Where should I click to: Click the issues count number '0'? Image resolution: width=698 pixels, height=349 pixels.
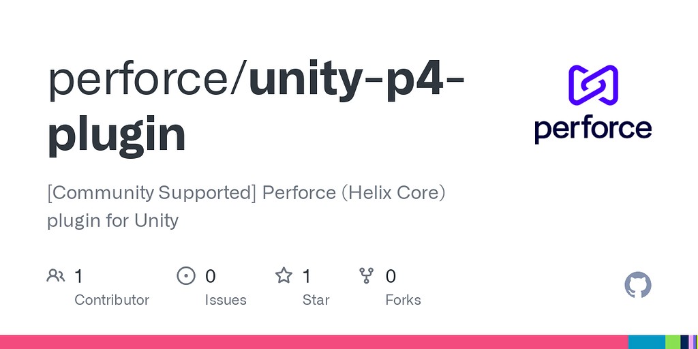pos(211,276)
